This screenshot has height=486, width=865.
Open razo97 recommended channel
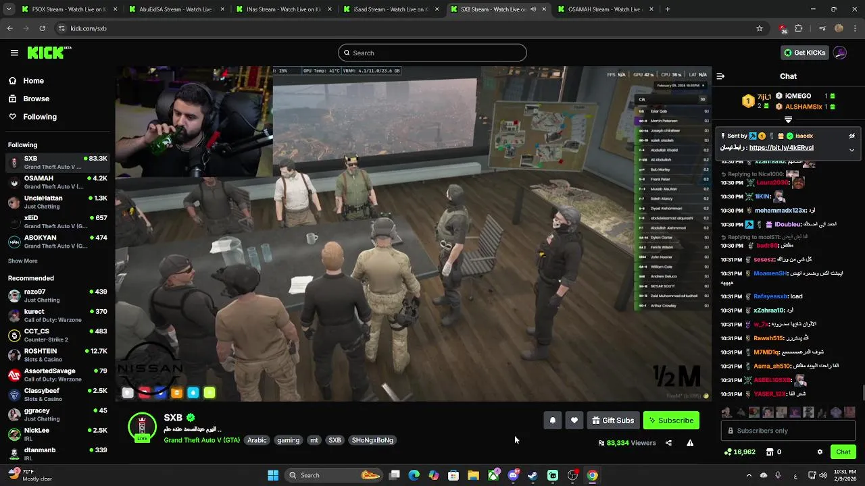pyautogui.click(x=57, y=296)
